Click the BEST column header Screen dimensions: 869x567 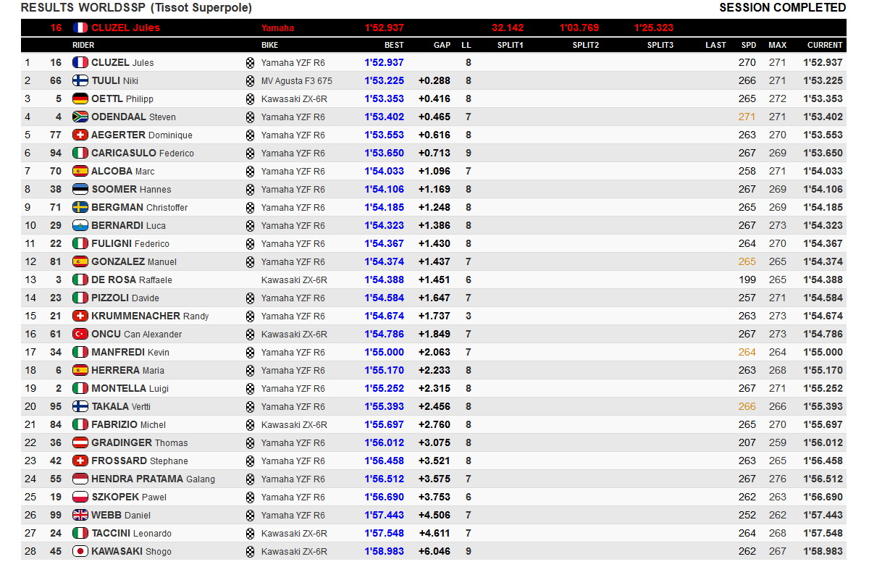click(x=394, y=45)
